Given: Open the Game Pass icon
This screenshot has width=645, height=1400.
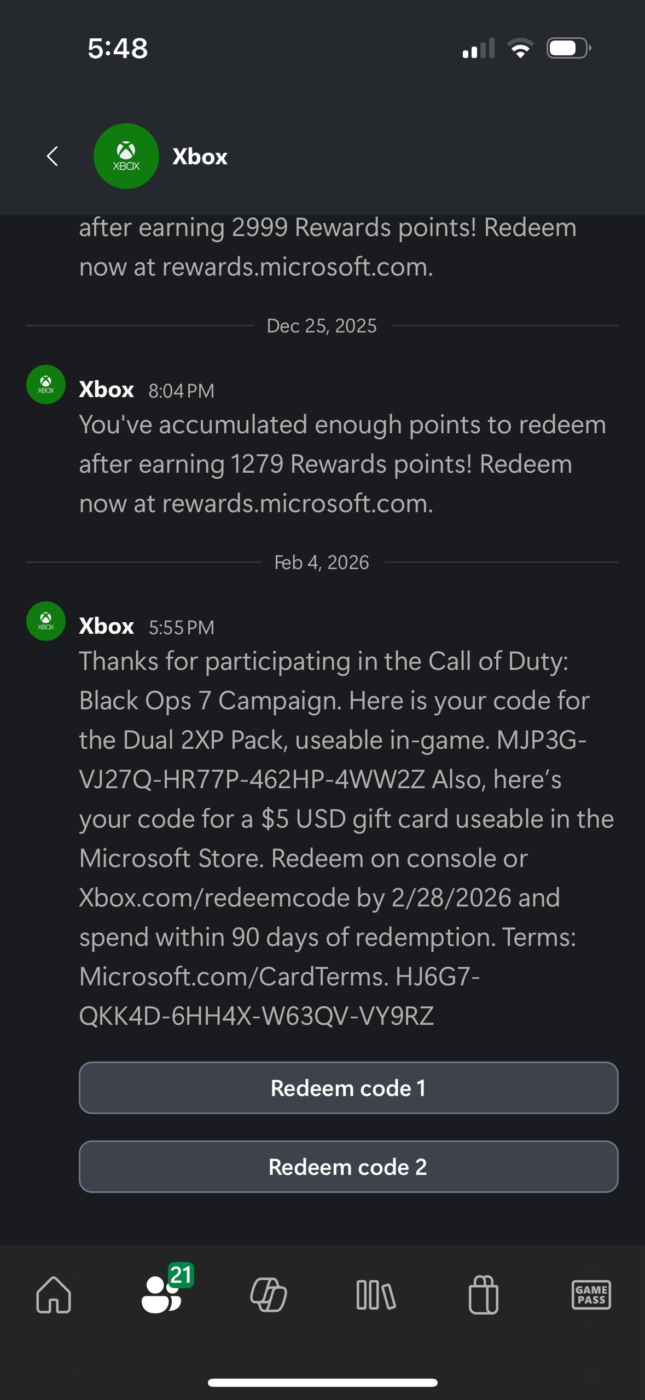Looking at the screenshot, I should pyautogui.click(x=591, y=1295).
